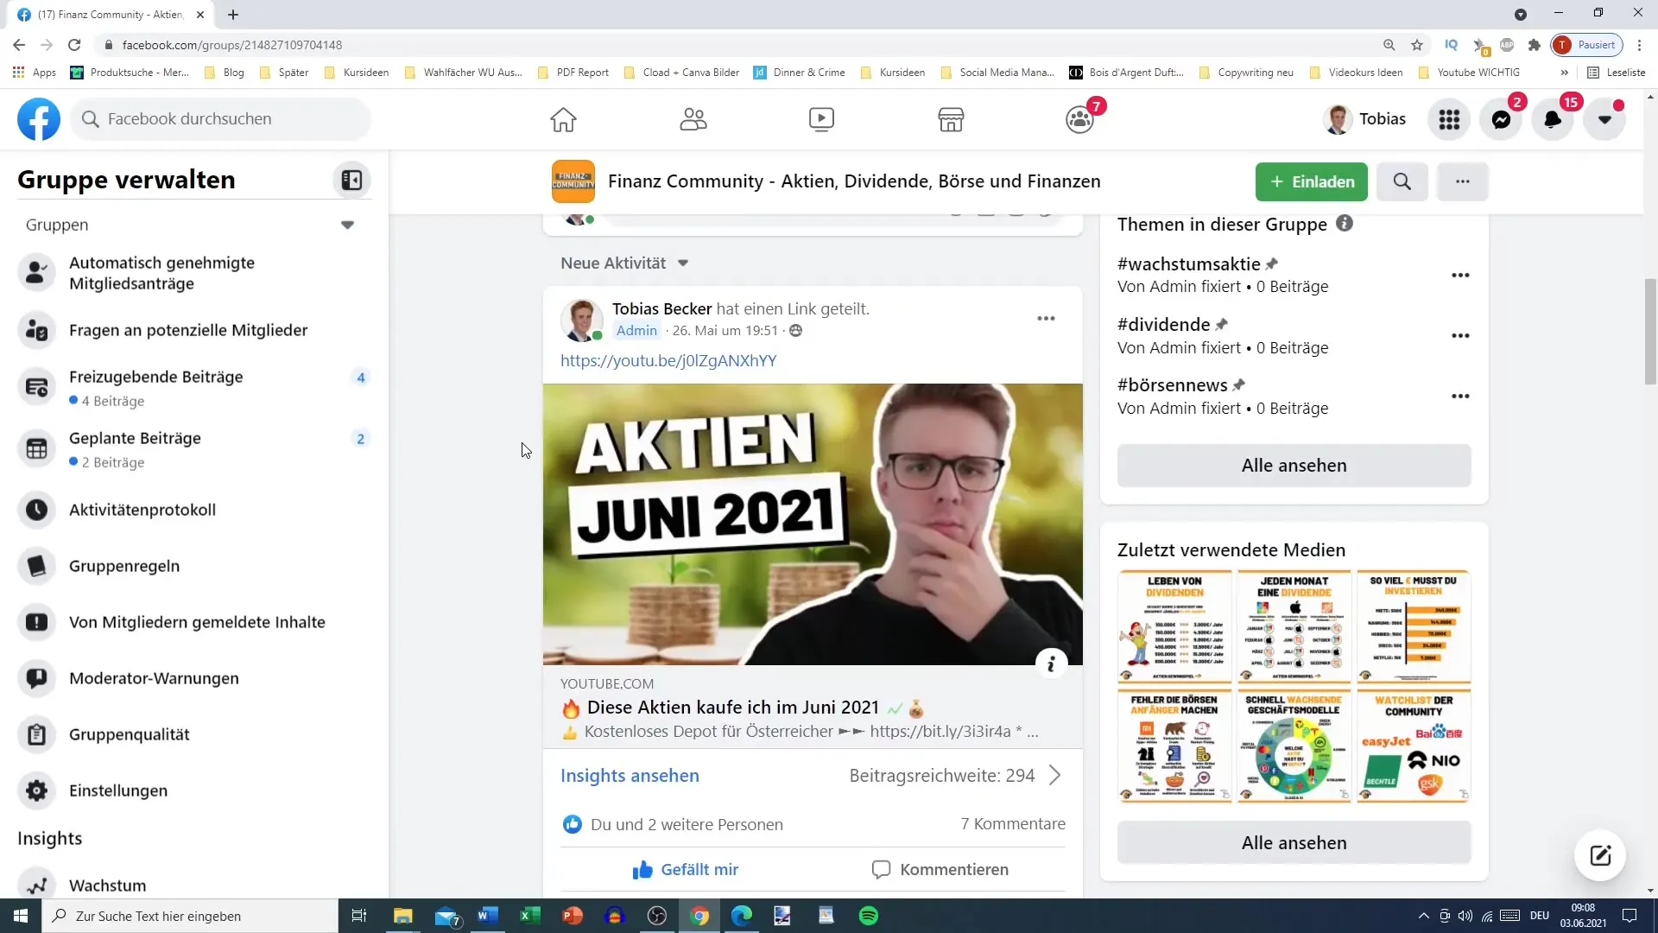The height and width of the screenshot is (933, 1658).
Task: Show more bookmarks chevron
Action: [1564, 73]
